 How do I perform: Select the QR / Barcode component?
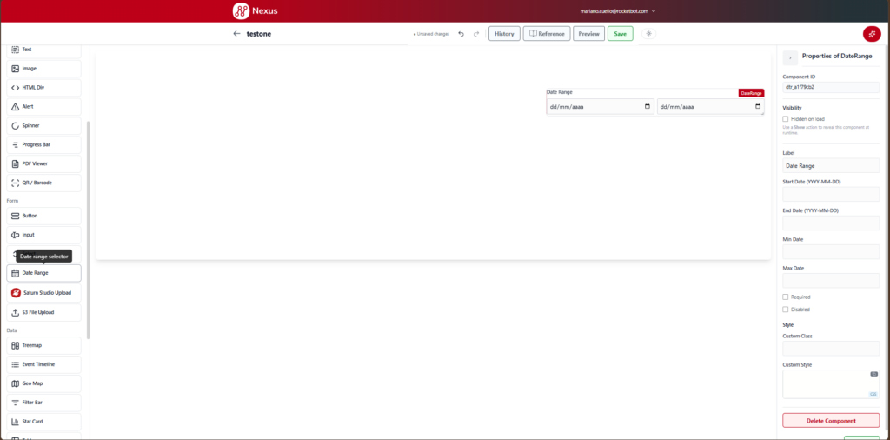pos(43,183)
